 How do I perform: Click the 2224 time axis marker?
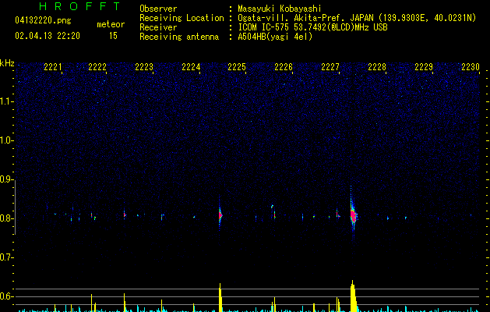pyautogui.click(x=191, y=67)
